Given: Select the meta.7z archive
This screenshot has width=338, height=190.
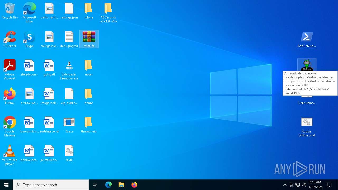Looking at the screenshot, I should coord(89,39).
